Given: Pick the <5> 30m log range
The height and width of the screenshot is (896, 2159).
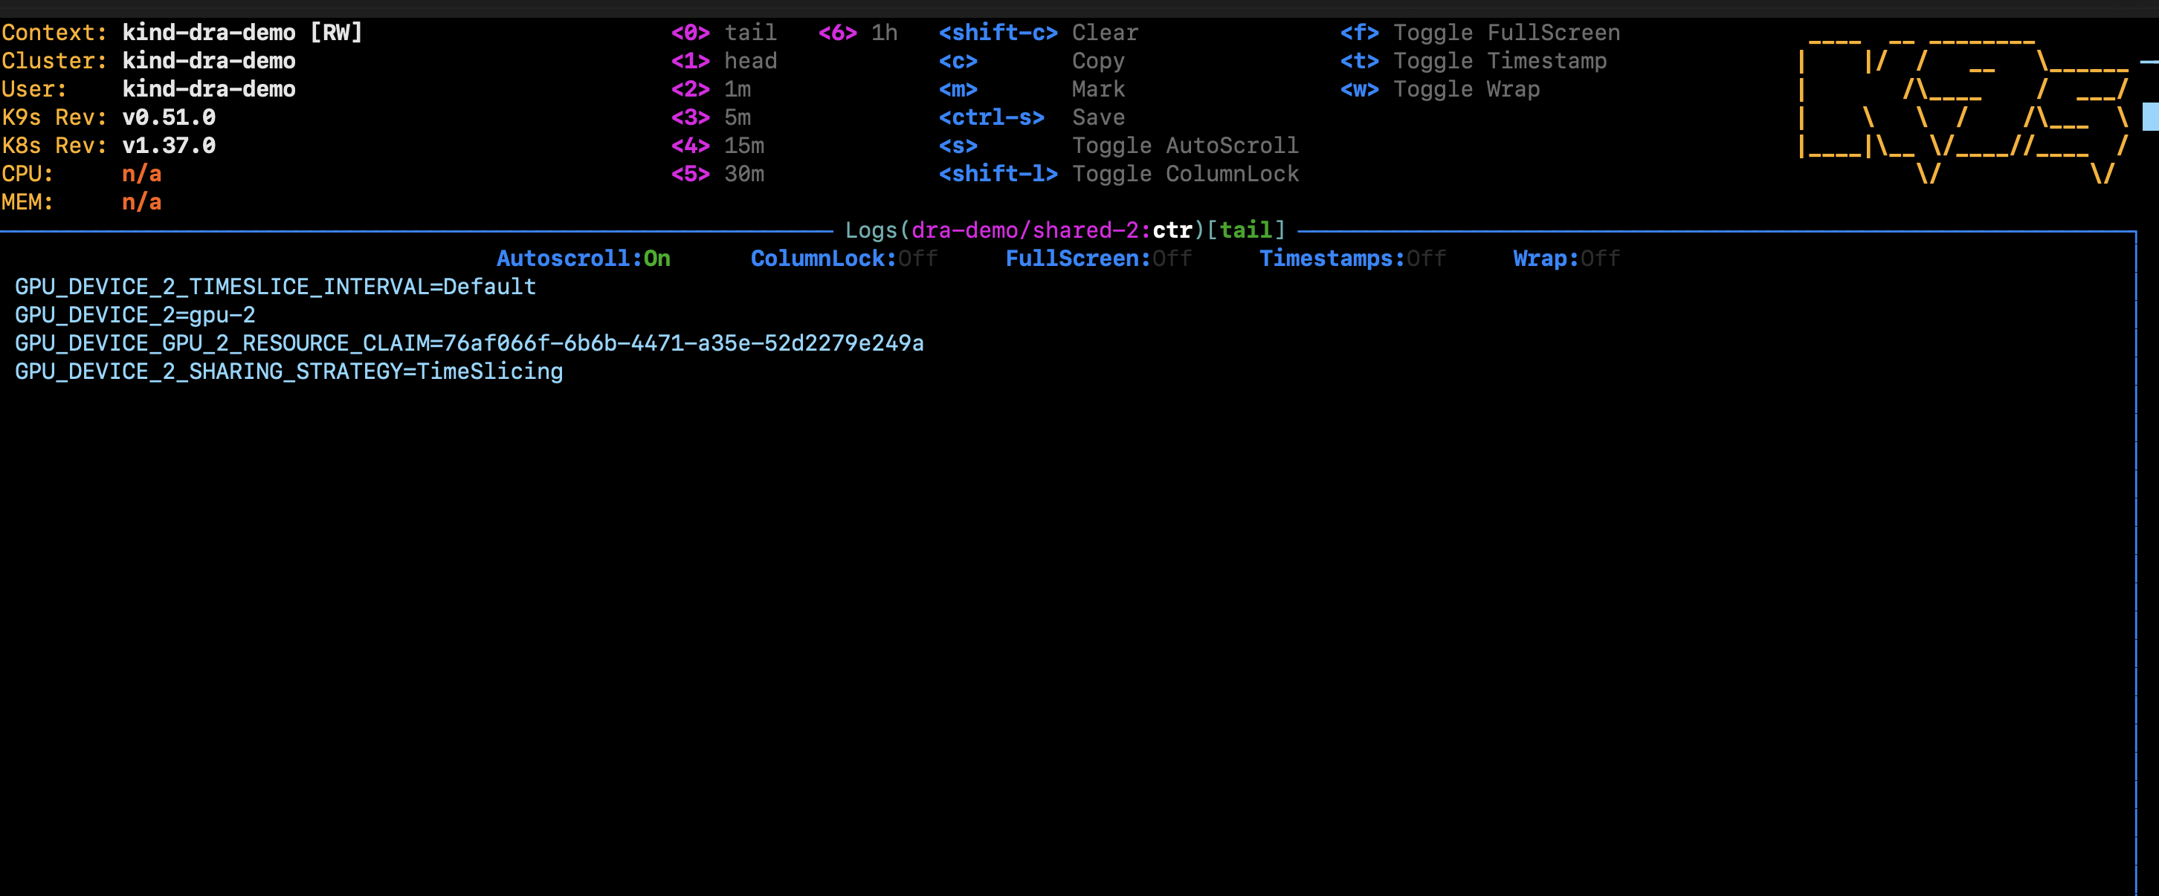Looking at the screenshot, I should click(717, 173).
